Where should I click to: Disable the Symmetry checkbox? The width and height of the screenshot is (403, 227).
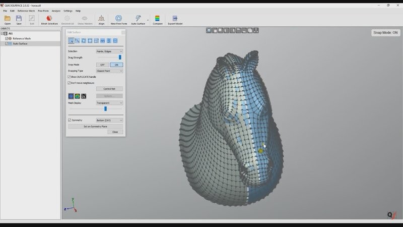click(70, 120)
